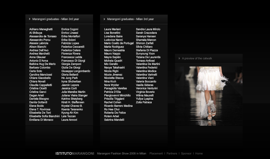Select the name Sandra Laura Mirolo
Viewport: 270px width, 159px height.
point(148,29)
